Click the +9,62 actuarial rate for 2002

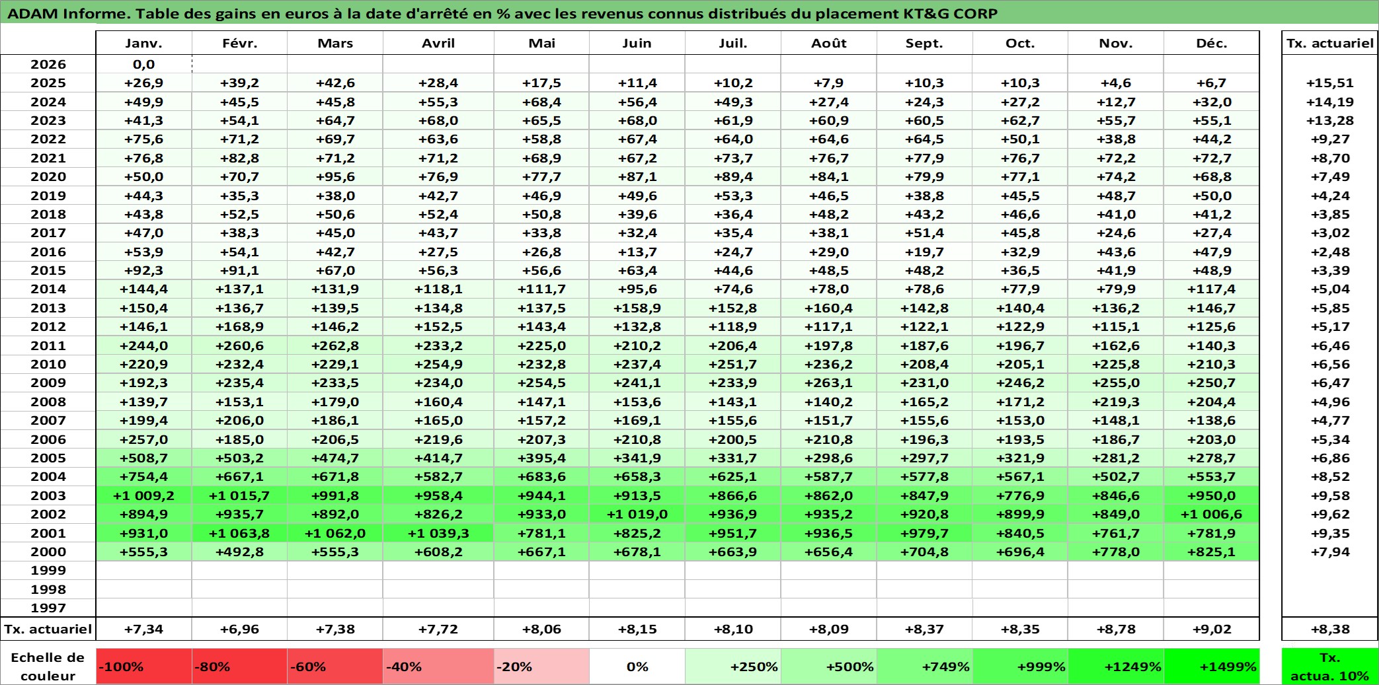[1330, 514]
